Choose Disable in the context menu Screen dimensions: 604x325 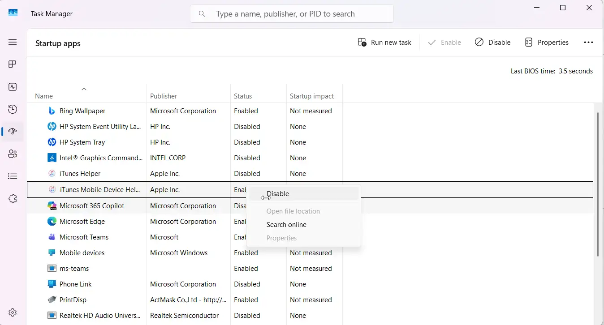pos(303,194)
